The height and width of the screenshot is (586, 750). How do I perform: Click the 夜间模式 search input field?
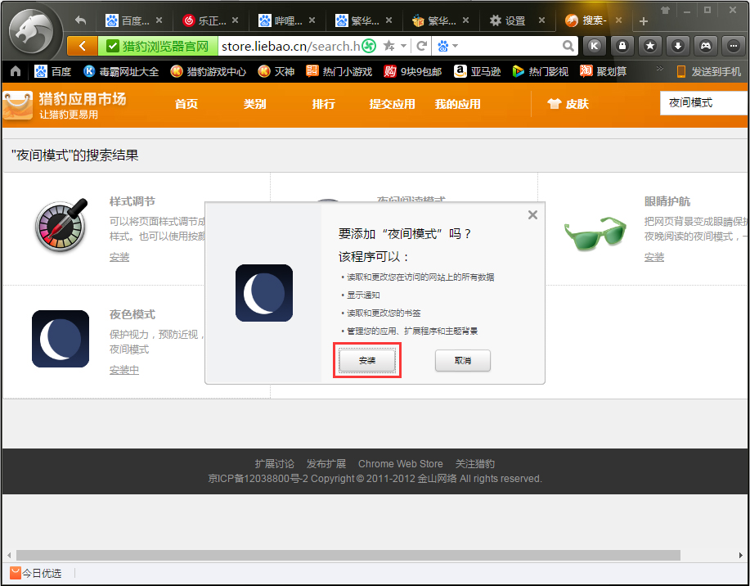click(705, 103)
